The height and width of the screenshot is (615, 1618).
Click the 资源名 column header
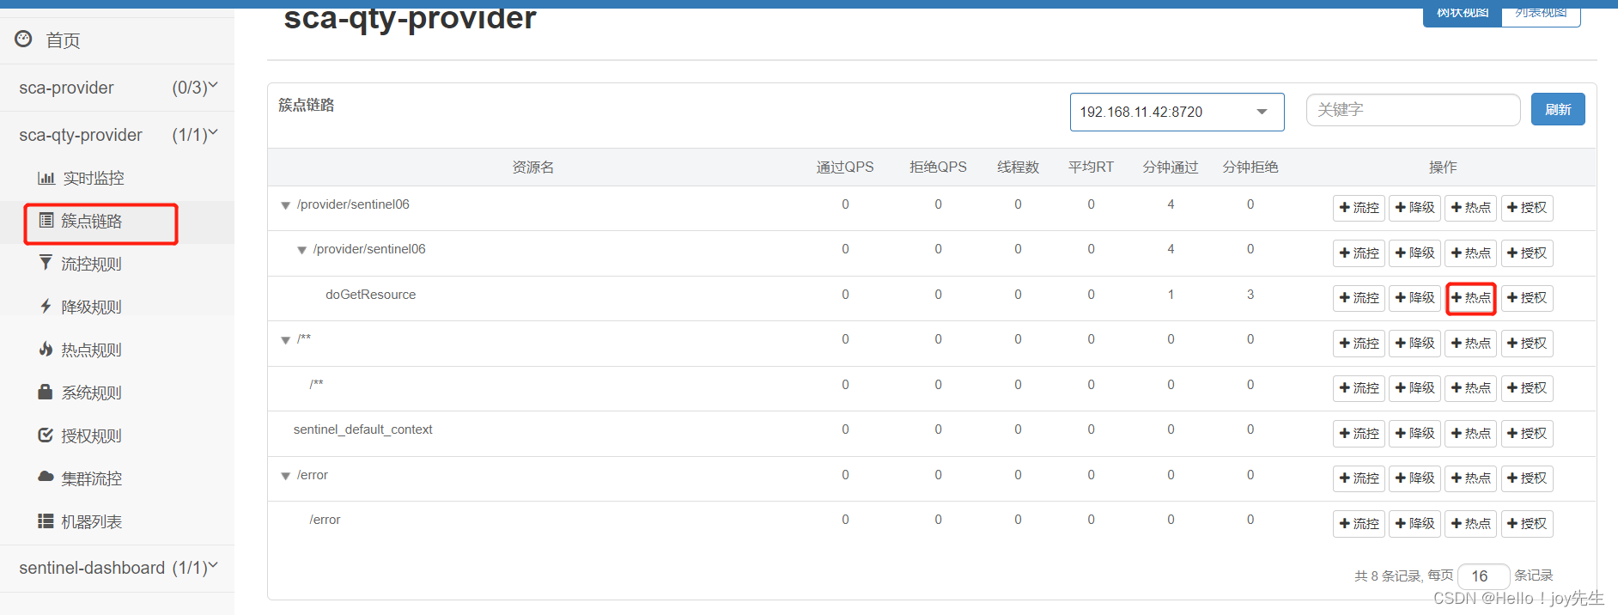point(533,167)
